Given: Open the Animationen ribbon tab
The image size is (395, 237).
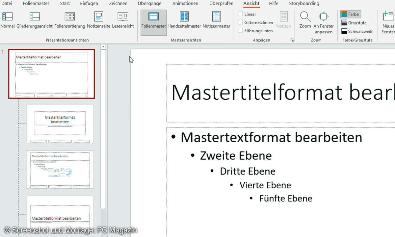Looking at the screenshot, I should (185, 4).
